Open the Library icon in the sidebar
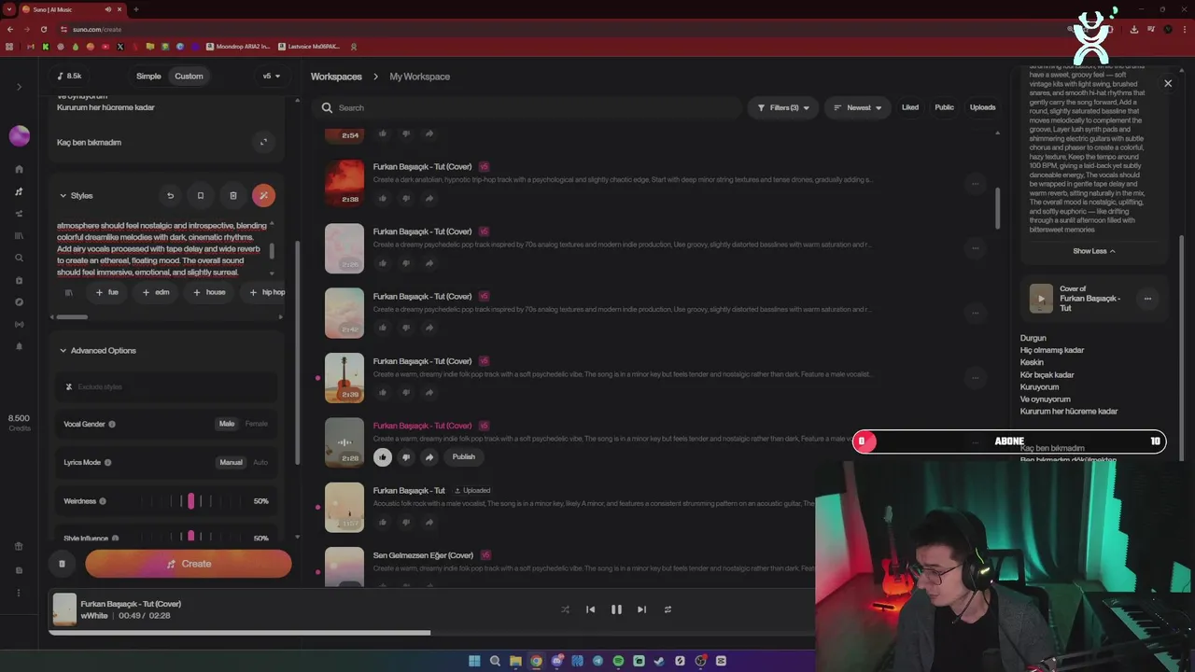 pos(19,235)
